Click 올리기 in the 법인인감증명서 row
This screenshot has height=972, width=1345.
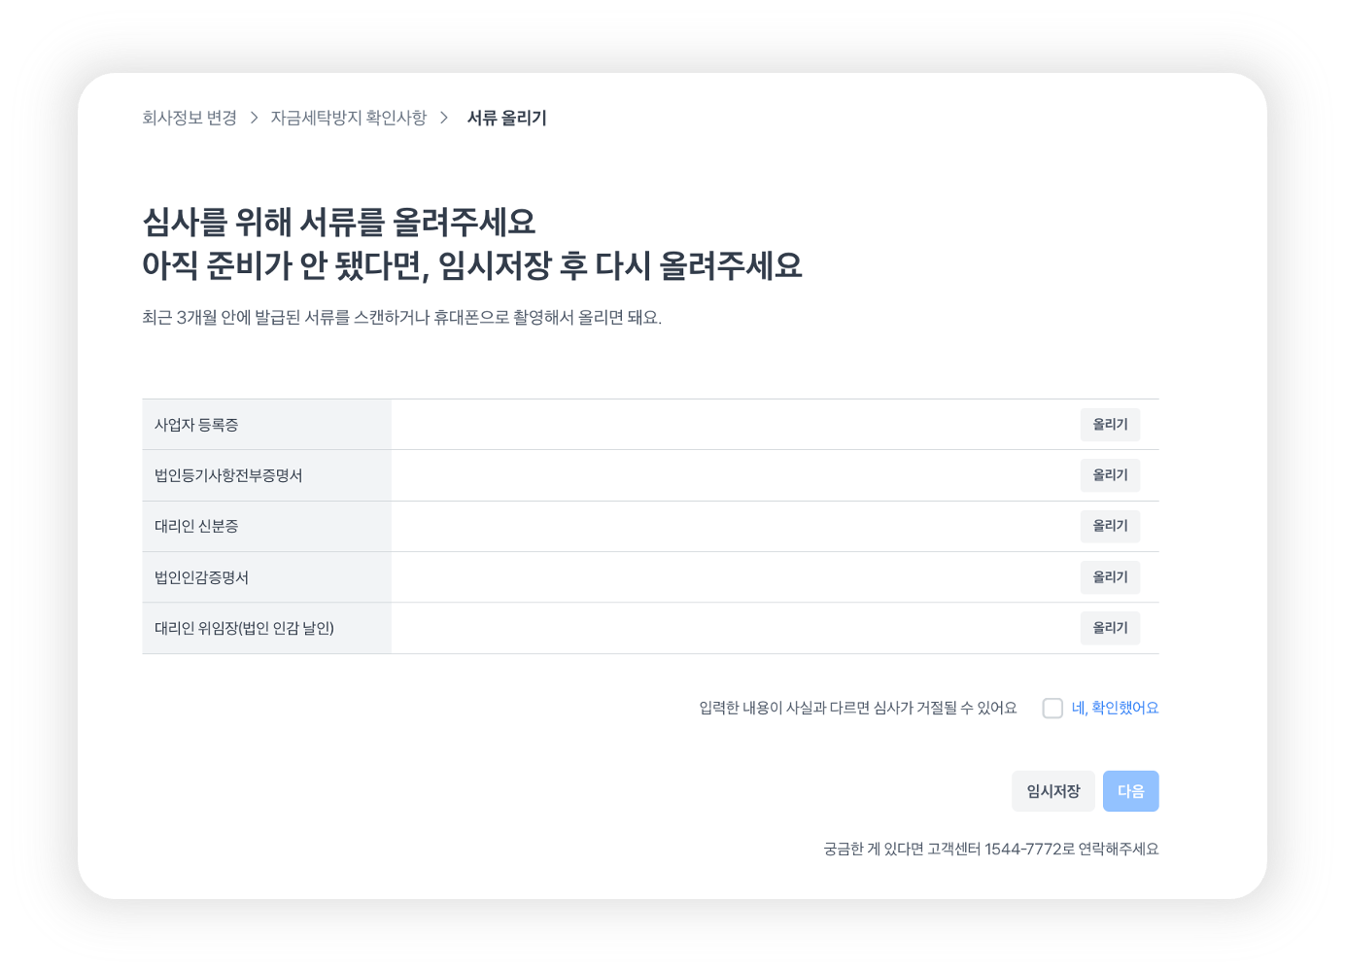click(1109, 577)
